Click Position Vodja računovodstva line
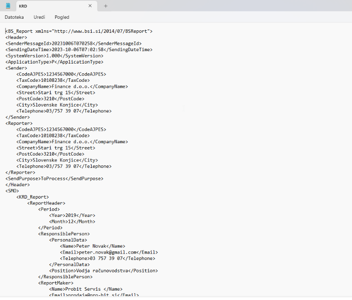 [104, 271]
